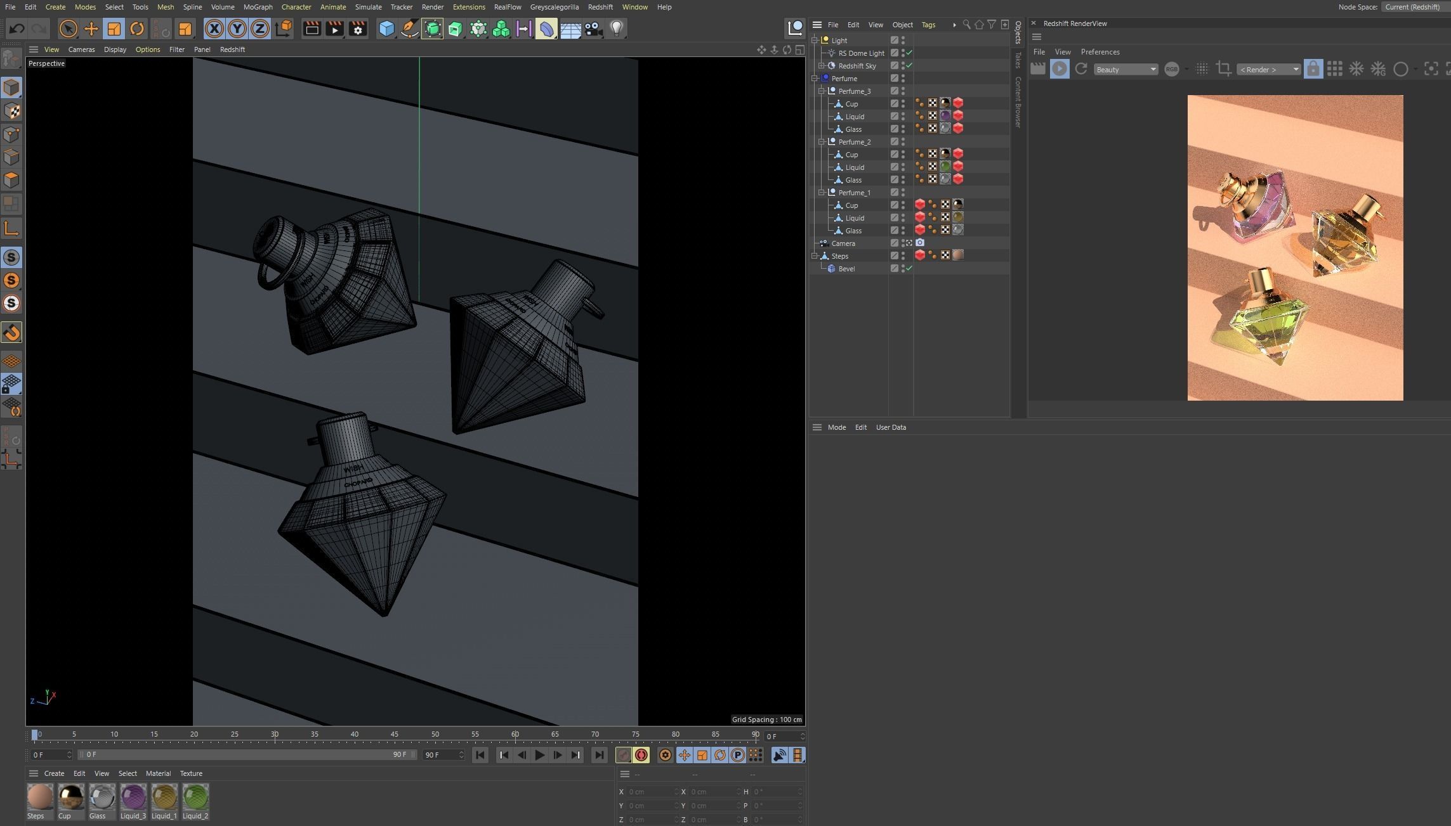Click the Light object toolbar icon
The image size is (1451, 826).
click(x=616, y=29)
